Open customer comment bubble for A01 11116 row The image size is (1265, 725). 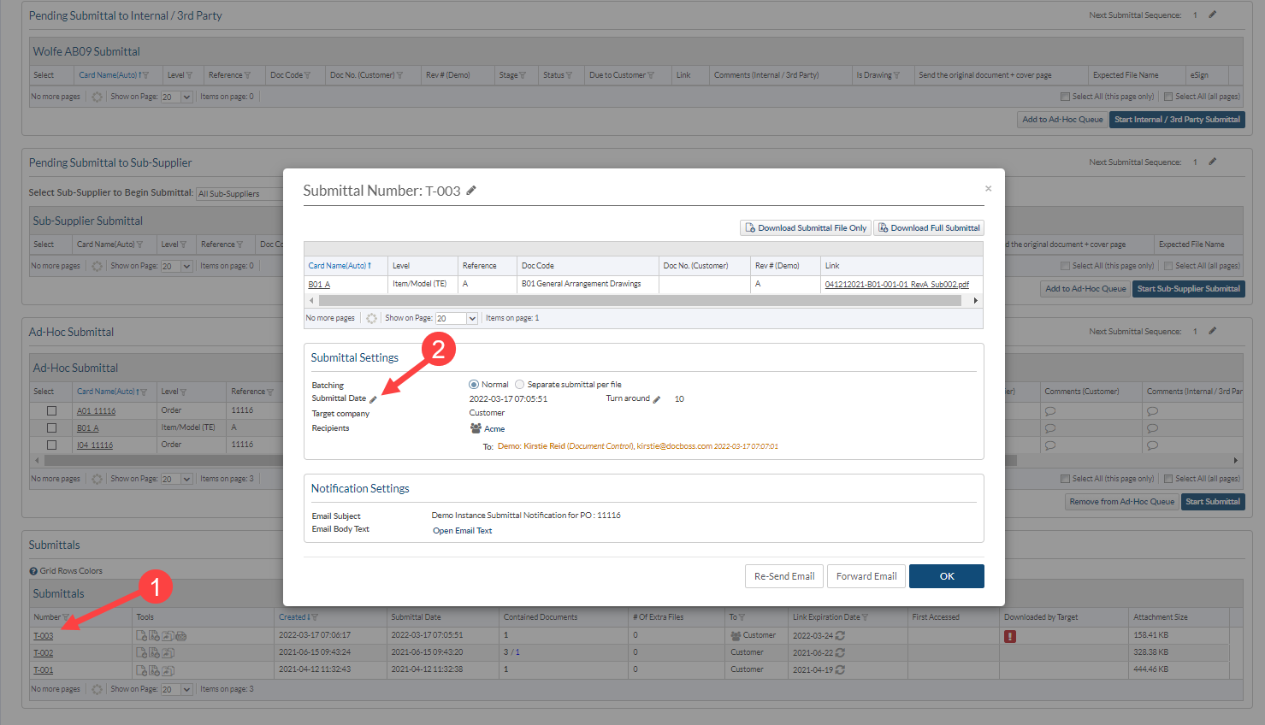[x=1049, y=411]
